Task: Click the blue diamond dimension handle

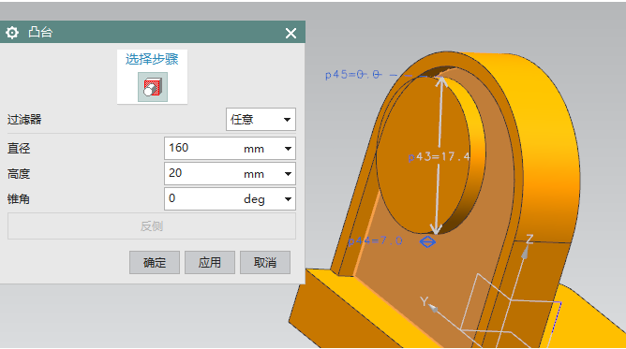Action: tap(427, 241)
